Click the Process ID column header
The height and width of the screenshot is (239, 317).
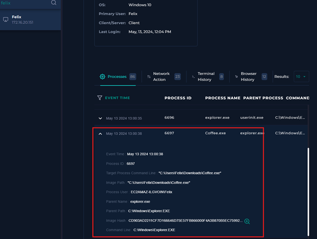(178, 98)
